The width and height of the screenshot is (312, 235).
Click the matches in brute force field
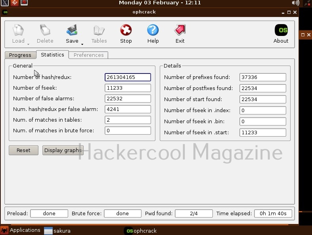[x=128, y=130]
